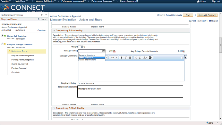Image resolution: width=222 pixels, height=125 pixels.
Task: Refresh Steps and Tasks panel
Action: coord(39,19)
